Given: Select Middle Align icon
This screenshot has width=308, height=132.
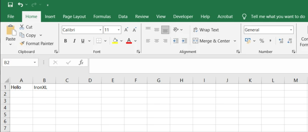Looking at the screenshot, I should [x=157, y=30].
